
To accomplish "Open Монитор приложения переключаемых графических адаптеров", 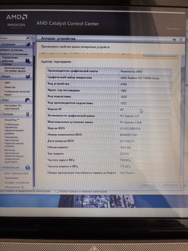I will [14, 156].
